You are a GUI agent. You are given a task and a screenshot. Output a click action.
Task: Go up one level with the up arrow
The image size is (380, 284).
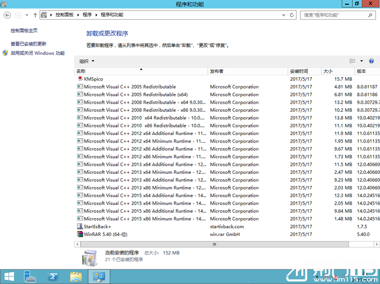pyautogui.click(x=35, y=15)
